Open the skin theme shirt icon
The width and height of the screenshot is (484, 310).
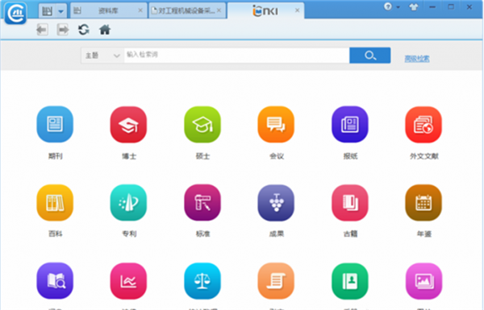point(413,7)
